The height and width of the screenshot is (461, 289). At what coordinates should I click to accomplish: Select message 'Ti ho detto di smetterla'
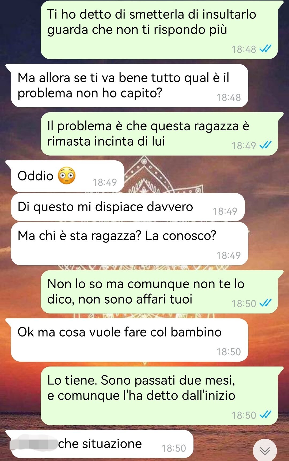coord(159,30)
